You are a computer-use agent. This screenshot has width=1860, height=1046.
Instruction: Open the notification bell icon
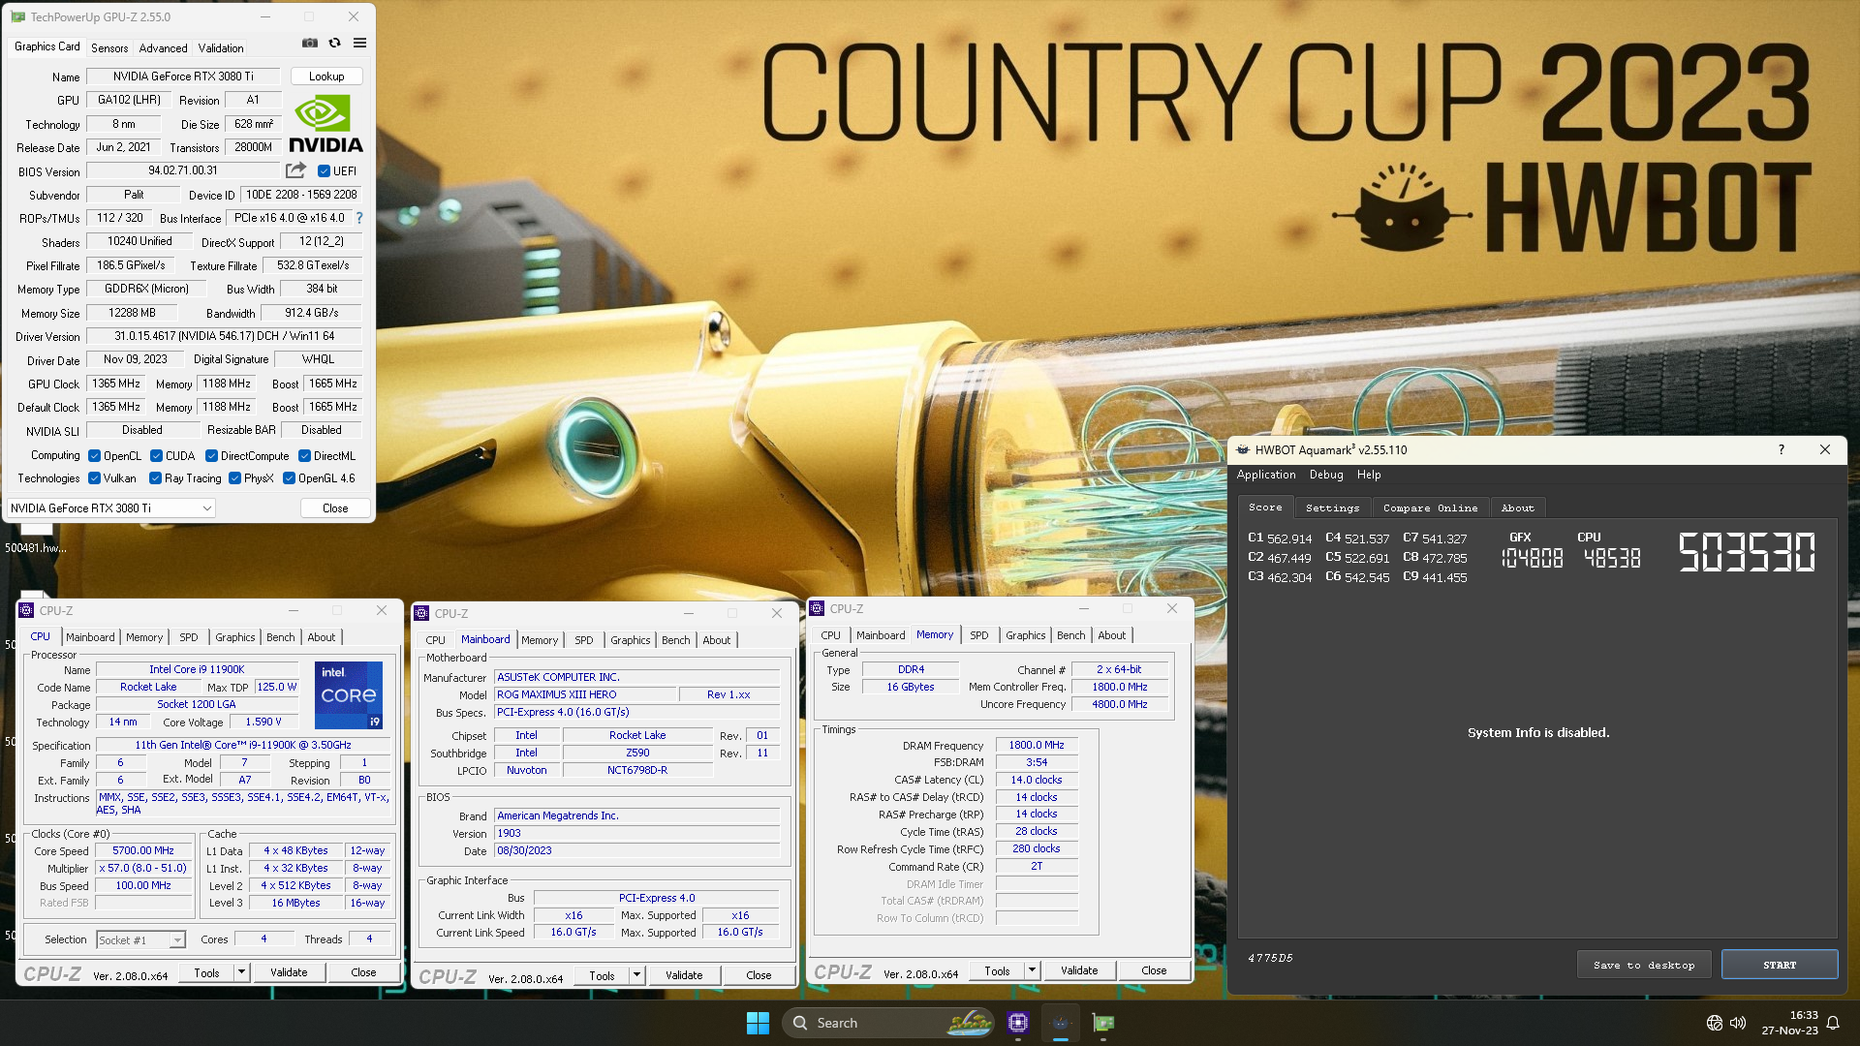click(x=1833, y=1023)
